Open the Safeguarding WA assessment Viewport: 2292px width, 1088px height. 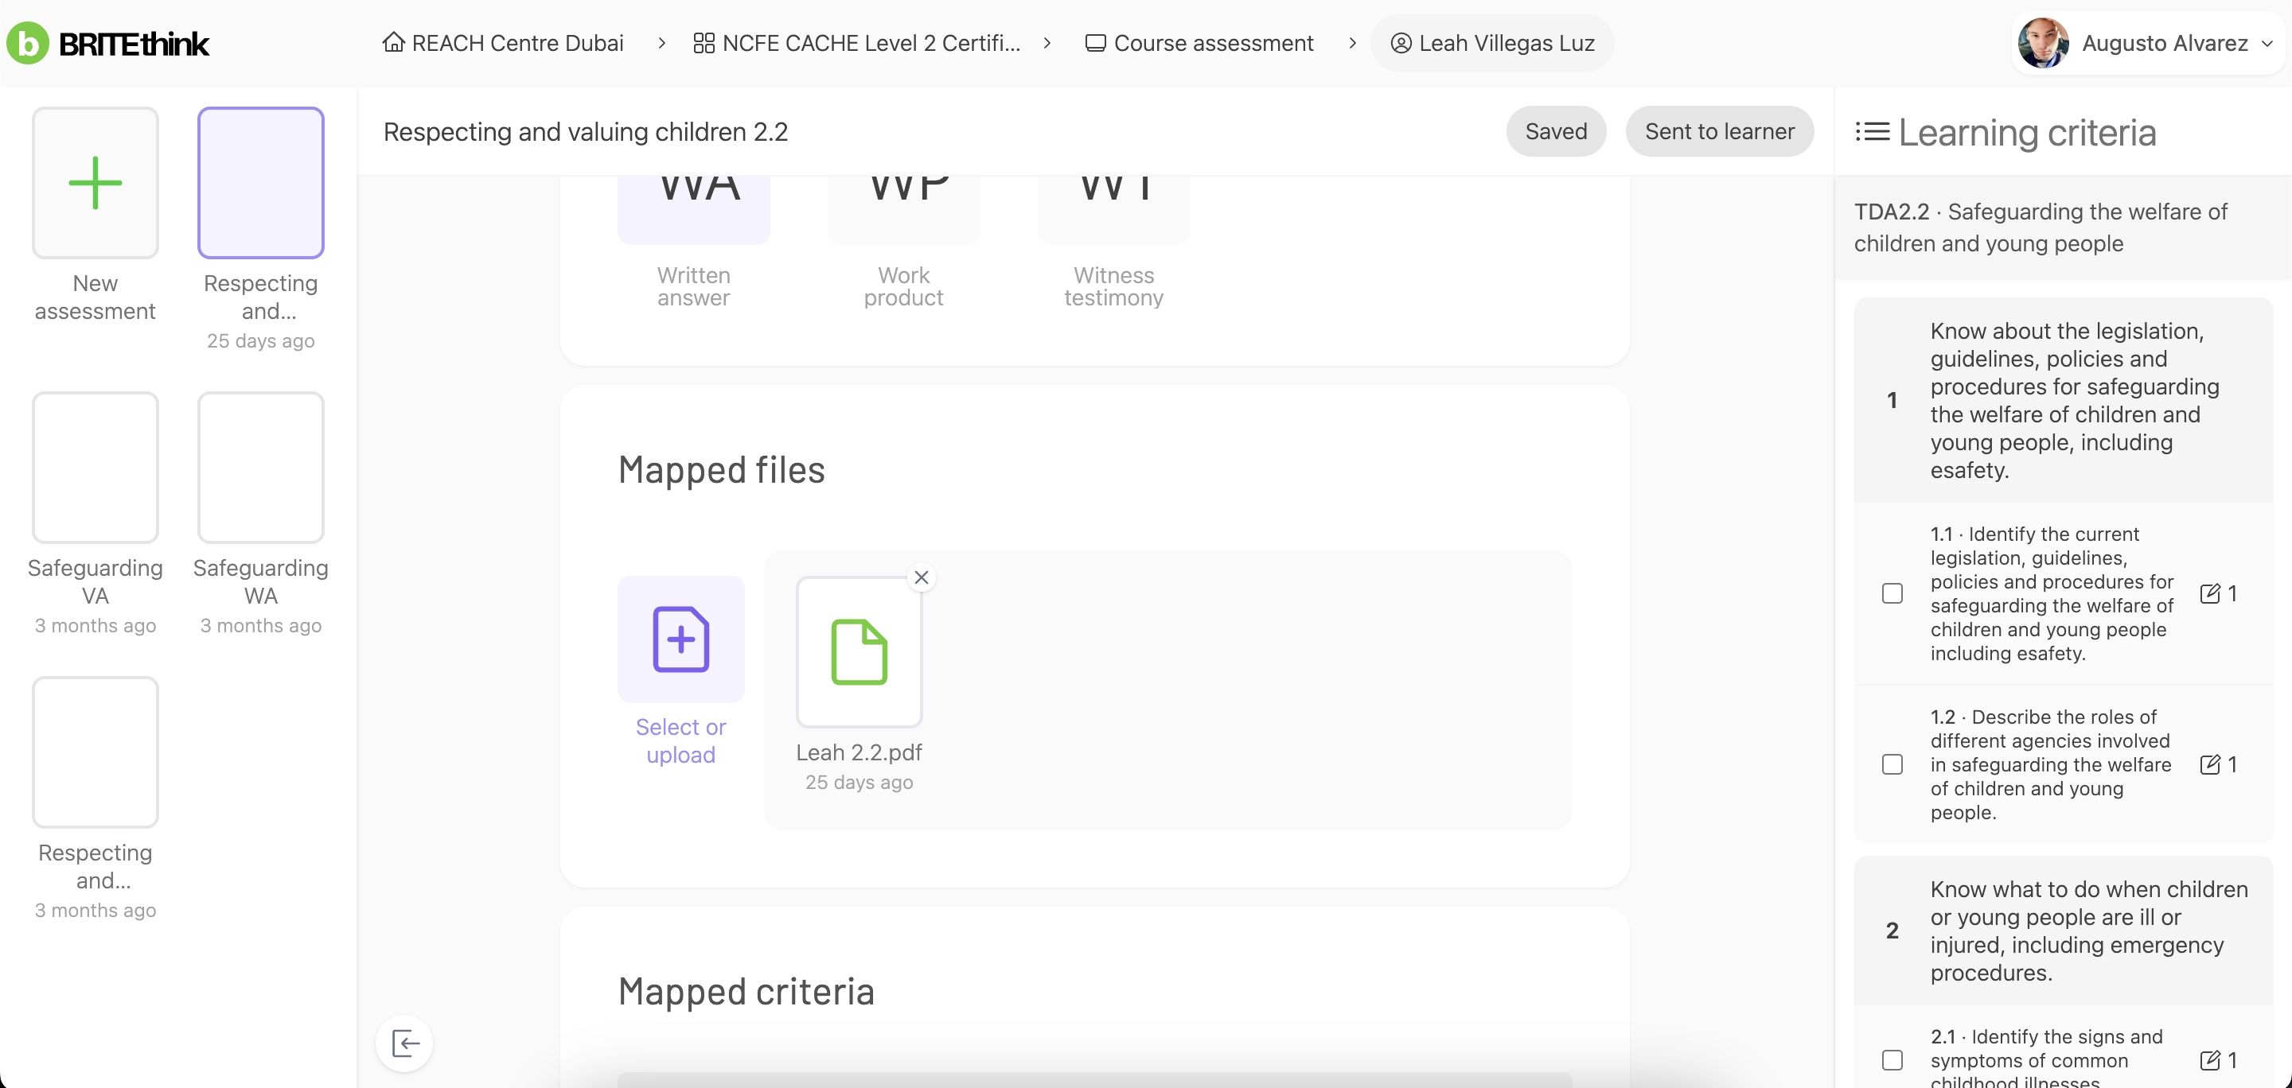(x=261, y=513)
